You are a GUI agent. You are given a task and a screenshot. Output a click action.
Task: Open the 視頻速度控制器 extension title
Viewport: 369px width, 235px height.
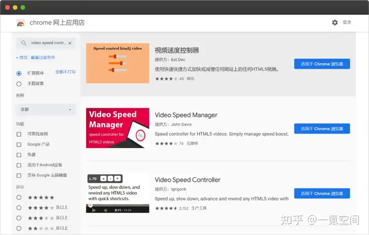[177, 50]
